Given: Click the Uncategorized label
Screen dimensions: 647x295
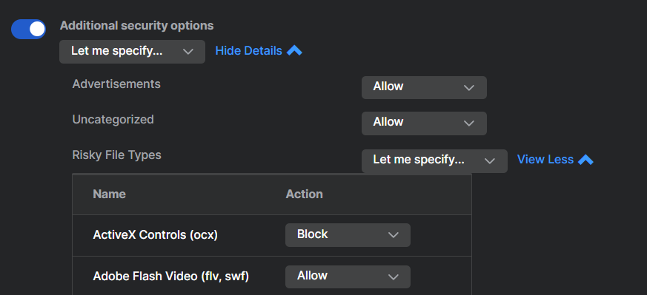Looking at the screenshot, I should coord(113,119).
